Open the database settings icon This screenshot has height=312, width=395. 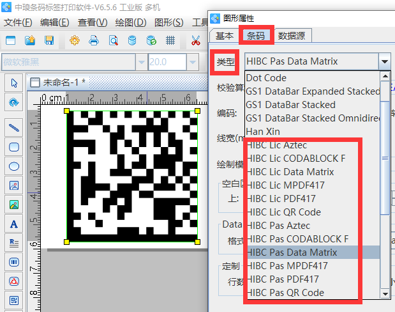point(132,40)
